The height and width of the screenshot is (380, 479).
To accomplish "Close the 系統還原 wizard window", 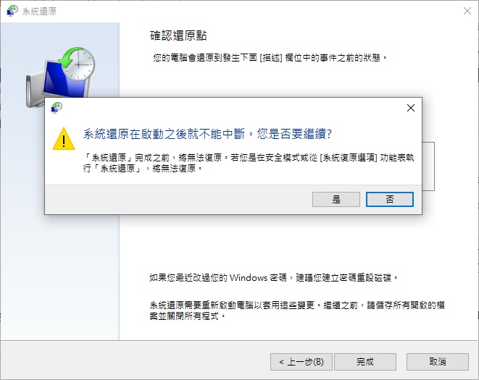I will point(467,11).
